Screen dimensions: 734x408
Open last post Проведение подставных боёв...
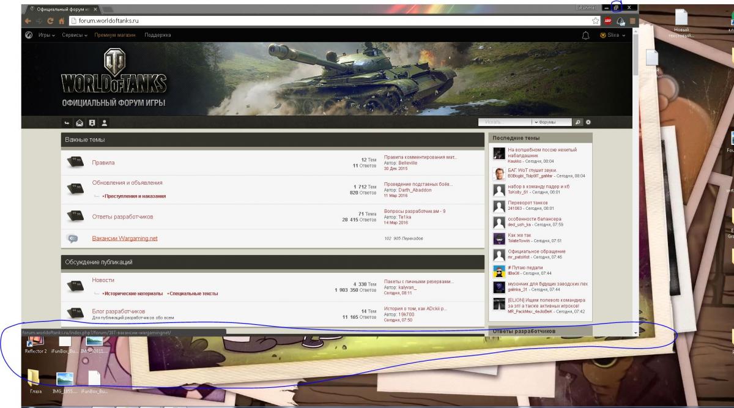click(x=418, y=184)
